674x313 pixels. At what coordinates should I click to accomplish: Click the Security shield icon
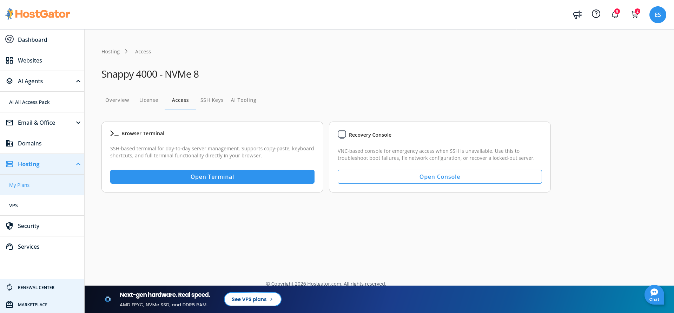coord(9,226)
